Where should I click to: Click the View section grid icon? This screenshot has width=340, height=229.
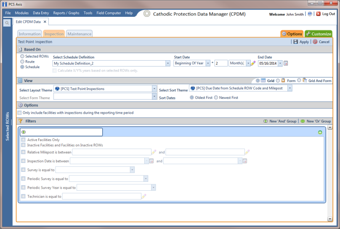pos(20,81)
